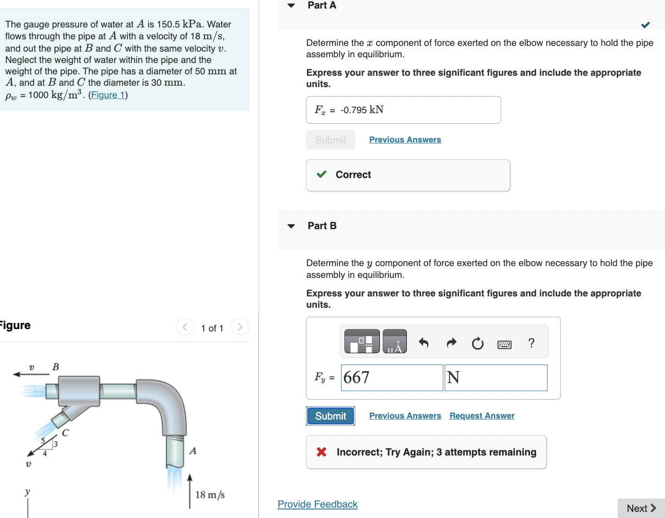The width and height of the screenshot is (665, 518).
Task: Open the keyboard shortcuts icon
Action: pyautogui.click(x=504, y=344)
